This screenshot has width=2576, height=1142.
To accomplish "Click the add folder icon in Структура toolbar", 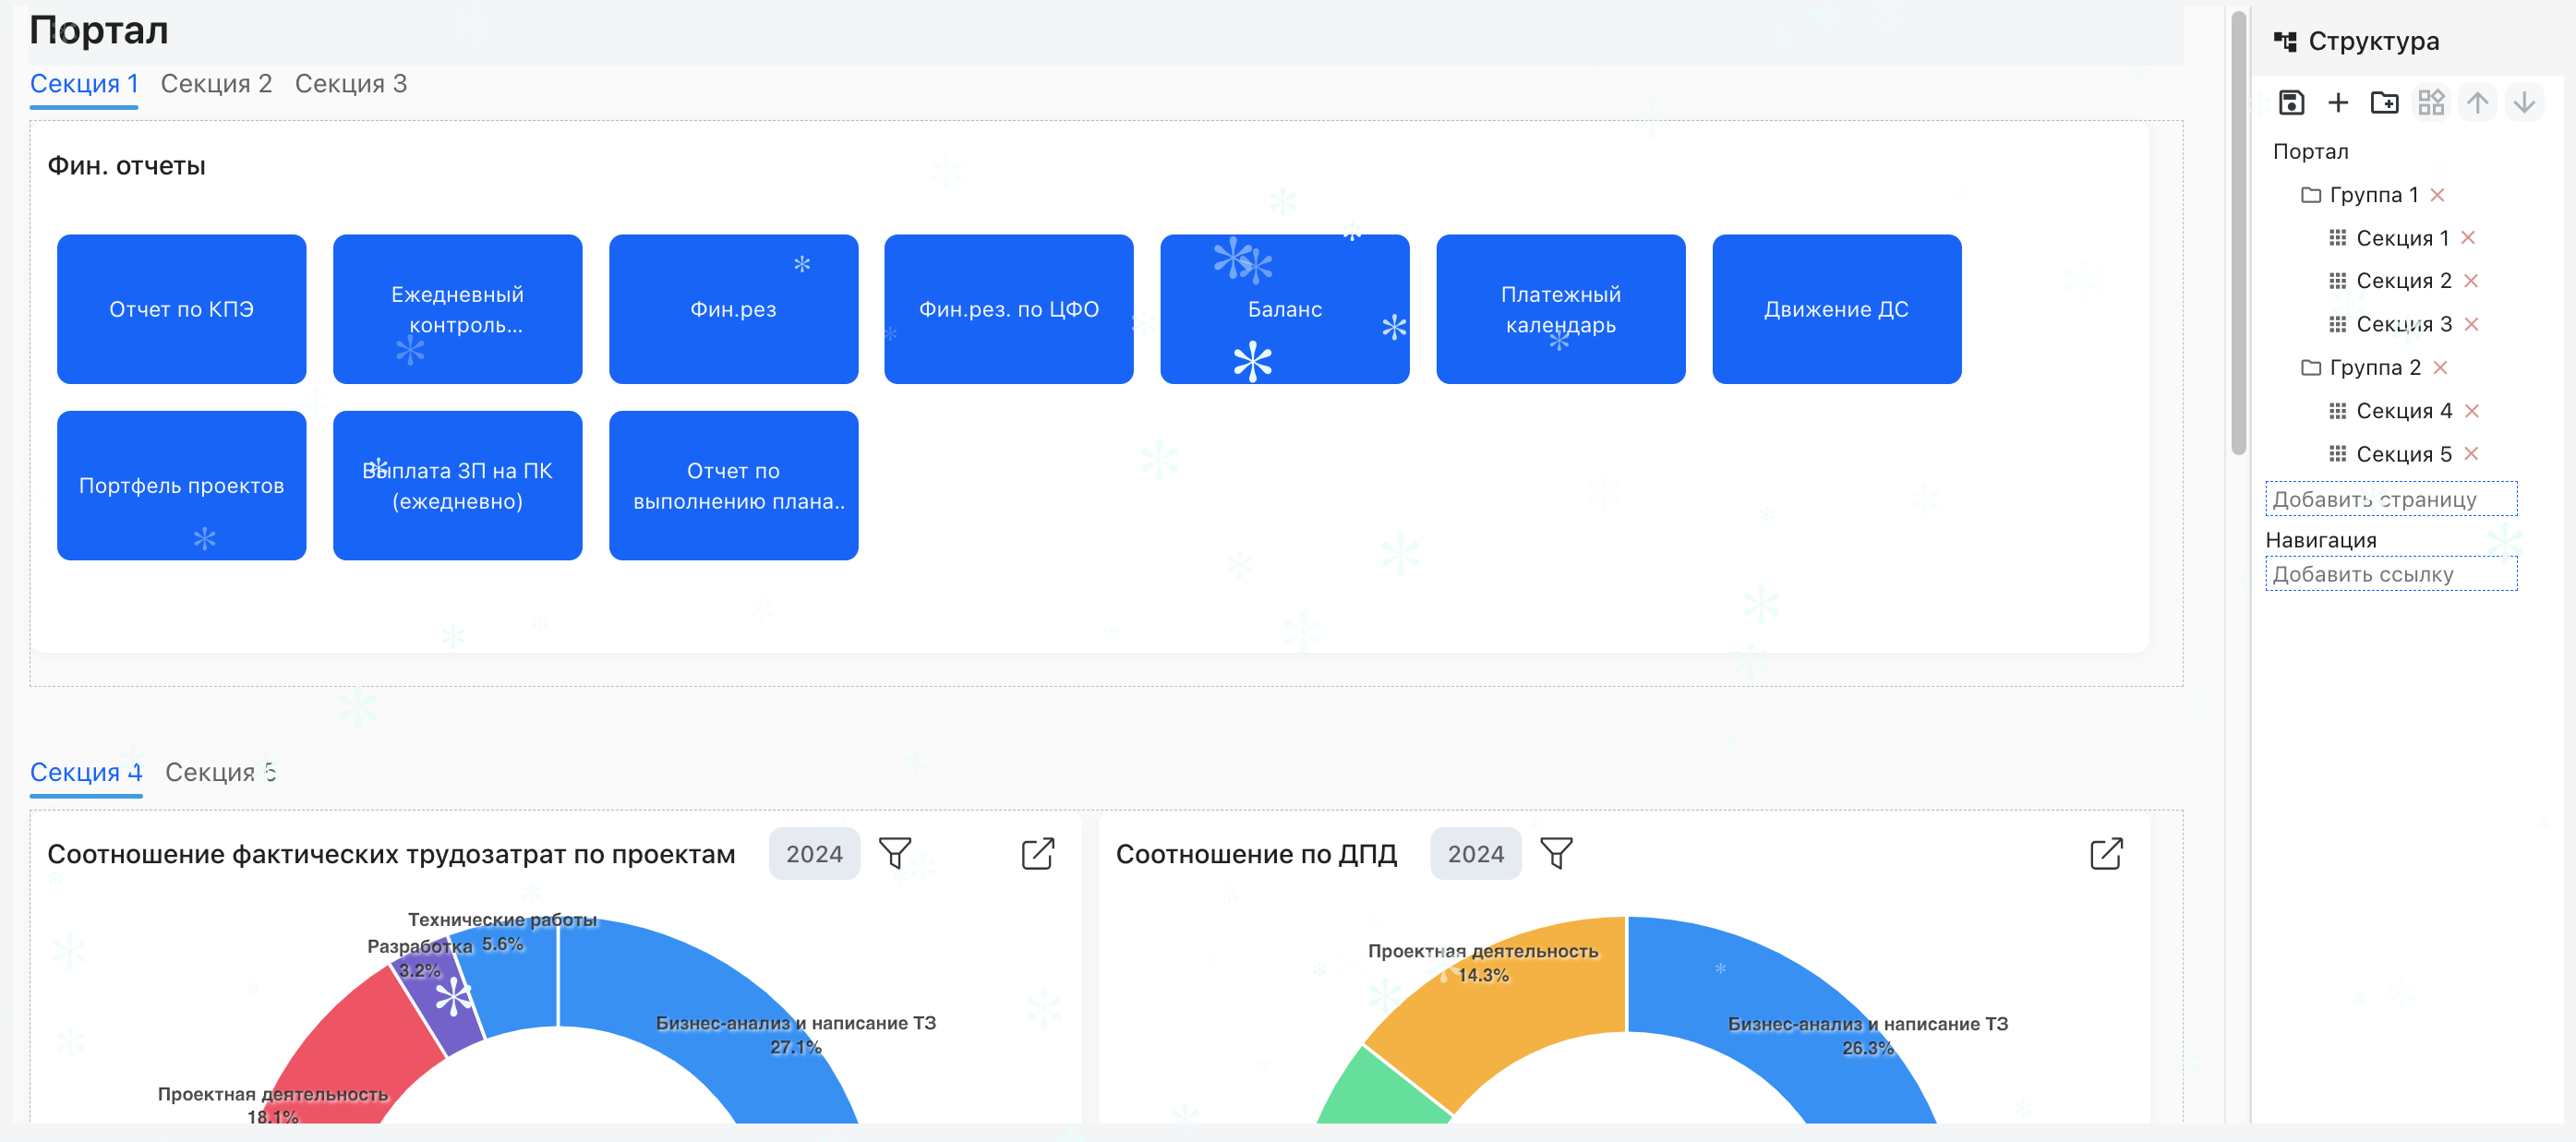I will tap(2385, 103).
